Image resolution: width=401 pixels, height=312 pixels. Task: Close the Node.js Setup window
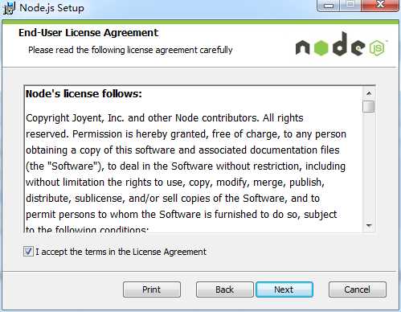(x=379, y=6)
